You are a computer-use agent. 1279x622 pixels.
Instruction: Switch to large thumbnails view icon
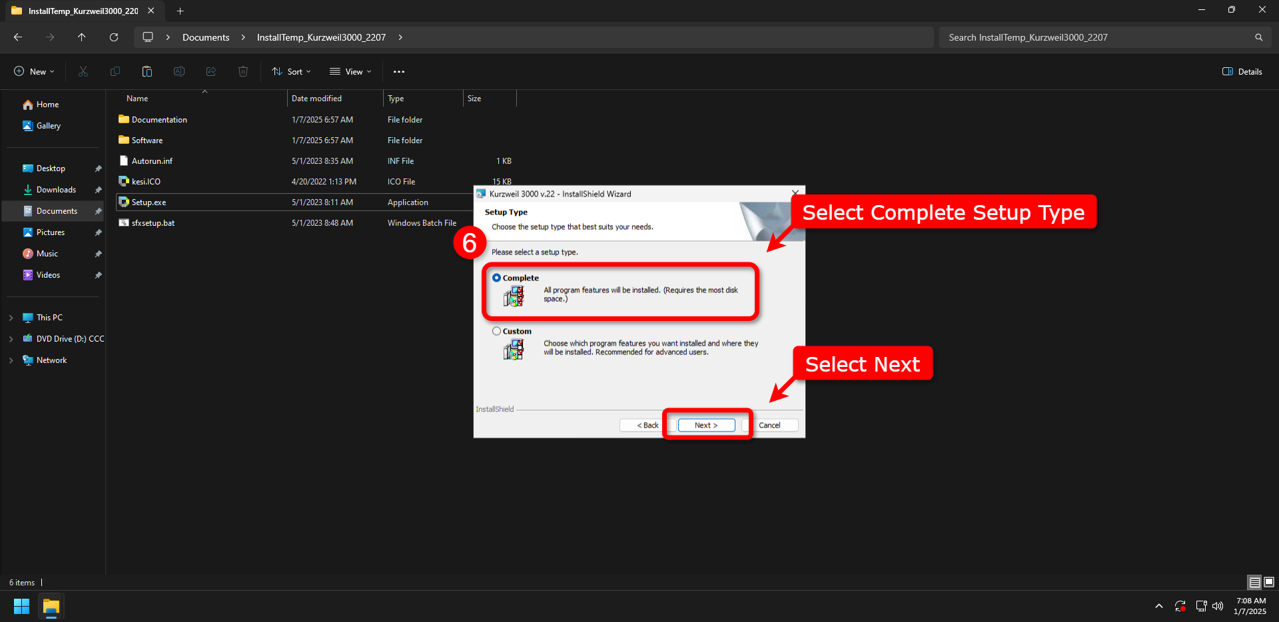point(1269,583)
